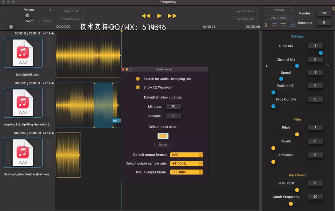The height and width of the screenshot is (211, 335).
Task: Select the scissors cut tool
Action: 266,24
